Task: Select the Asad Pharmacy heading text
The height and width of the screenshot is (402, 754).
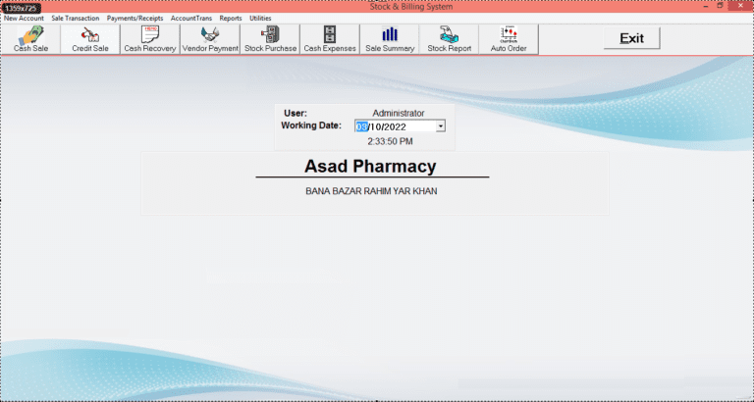Action: (370, 166)
